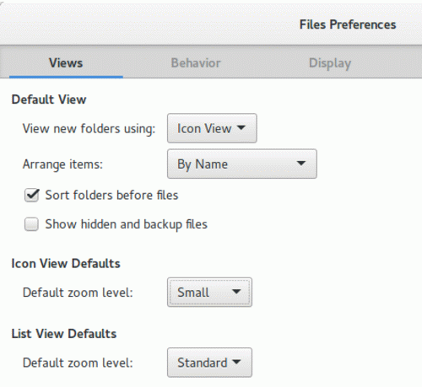Screen dimensions: 422x387
Task: Uncheck Sort folders before files
Action: click(x=31, y=195)
